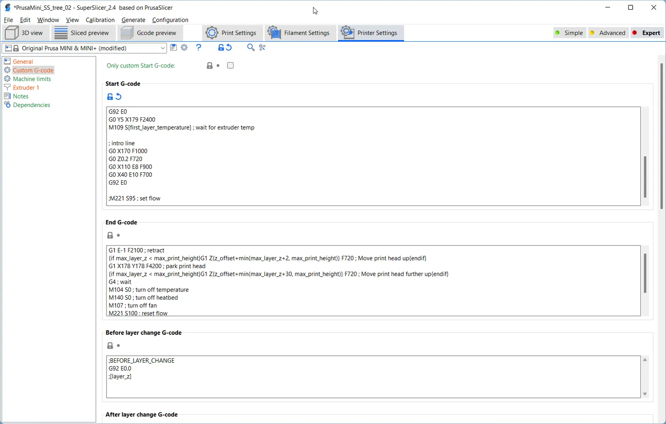Click the toolbar revert-all-changes arrow icon

(x=229, y=48)
